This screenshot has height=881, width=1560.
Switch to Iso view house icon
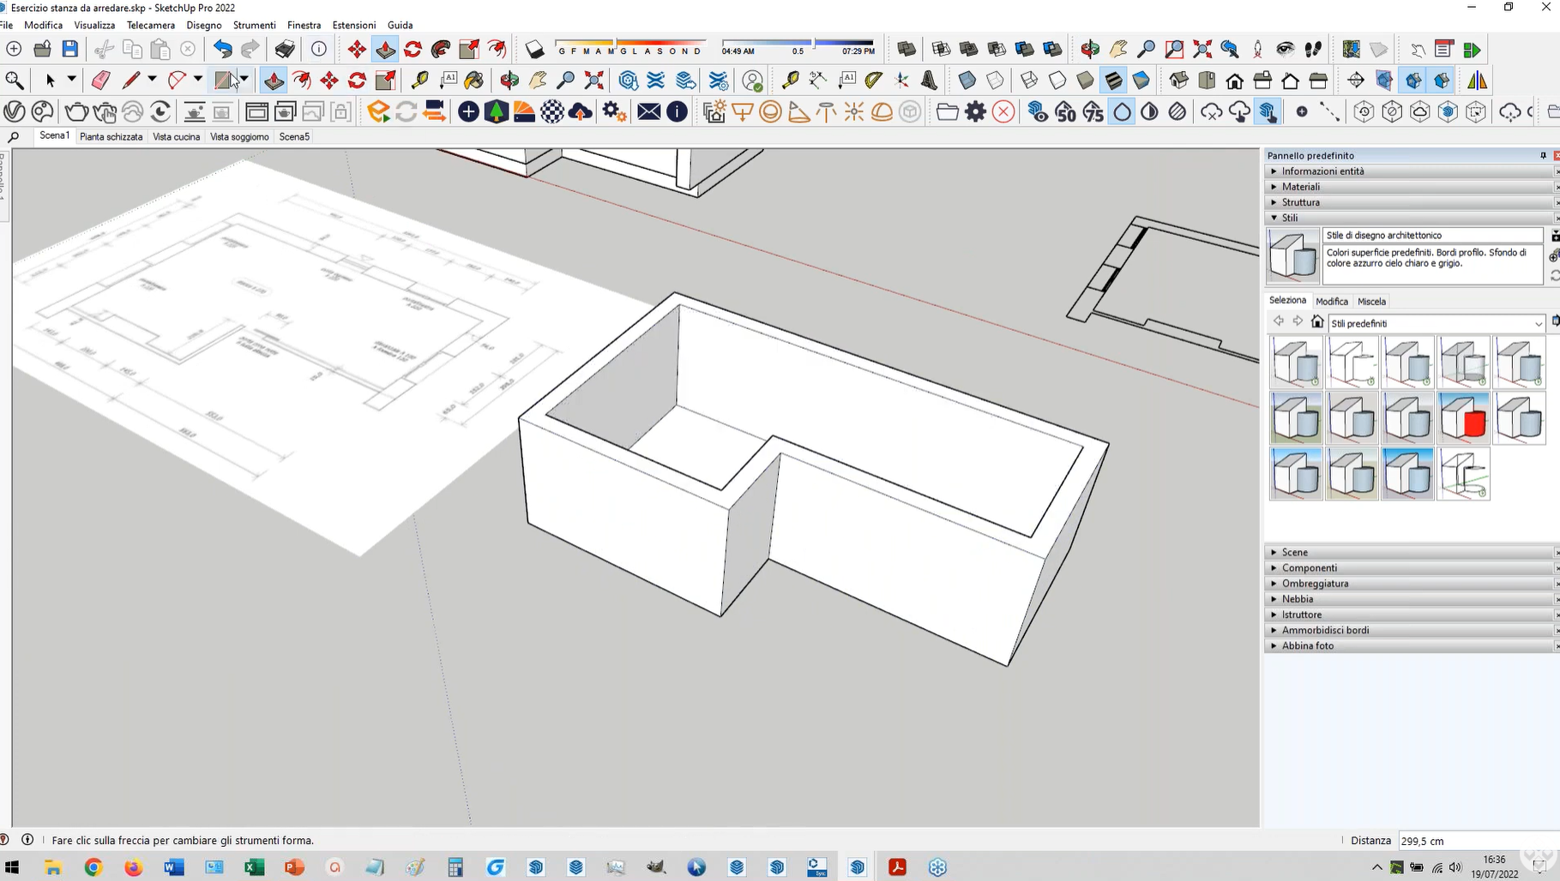[1178, 81]
